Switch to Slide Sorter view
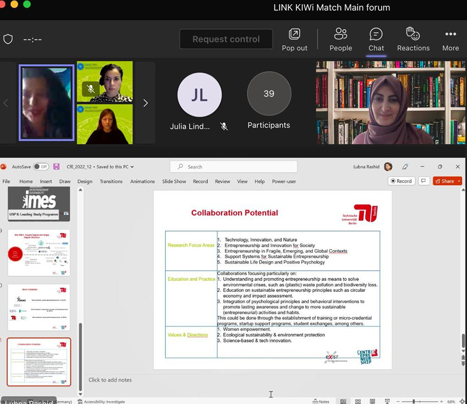 (358, 401)
